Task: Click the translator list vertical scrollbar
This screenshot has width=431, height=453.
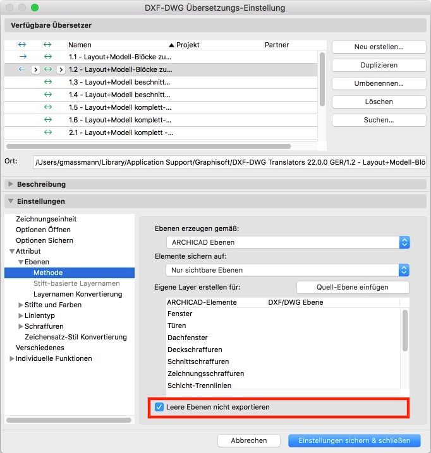Action: pos(322,79)
